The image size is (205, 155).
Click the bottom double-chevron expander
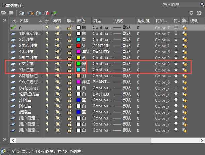5,139
